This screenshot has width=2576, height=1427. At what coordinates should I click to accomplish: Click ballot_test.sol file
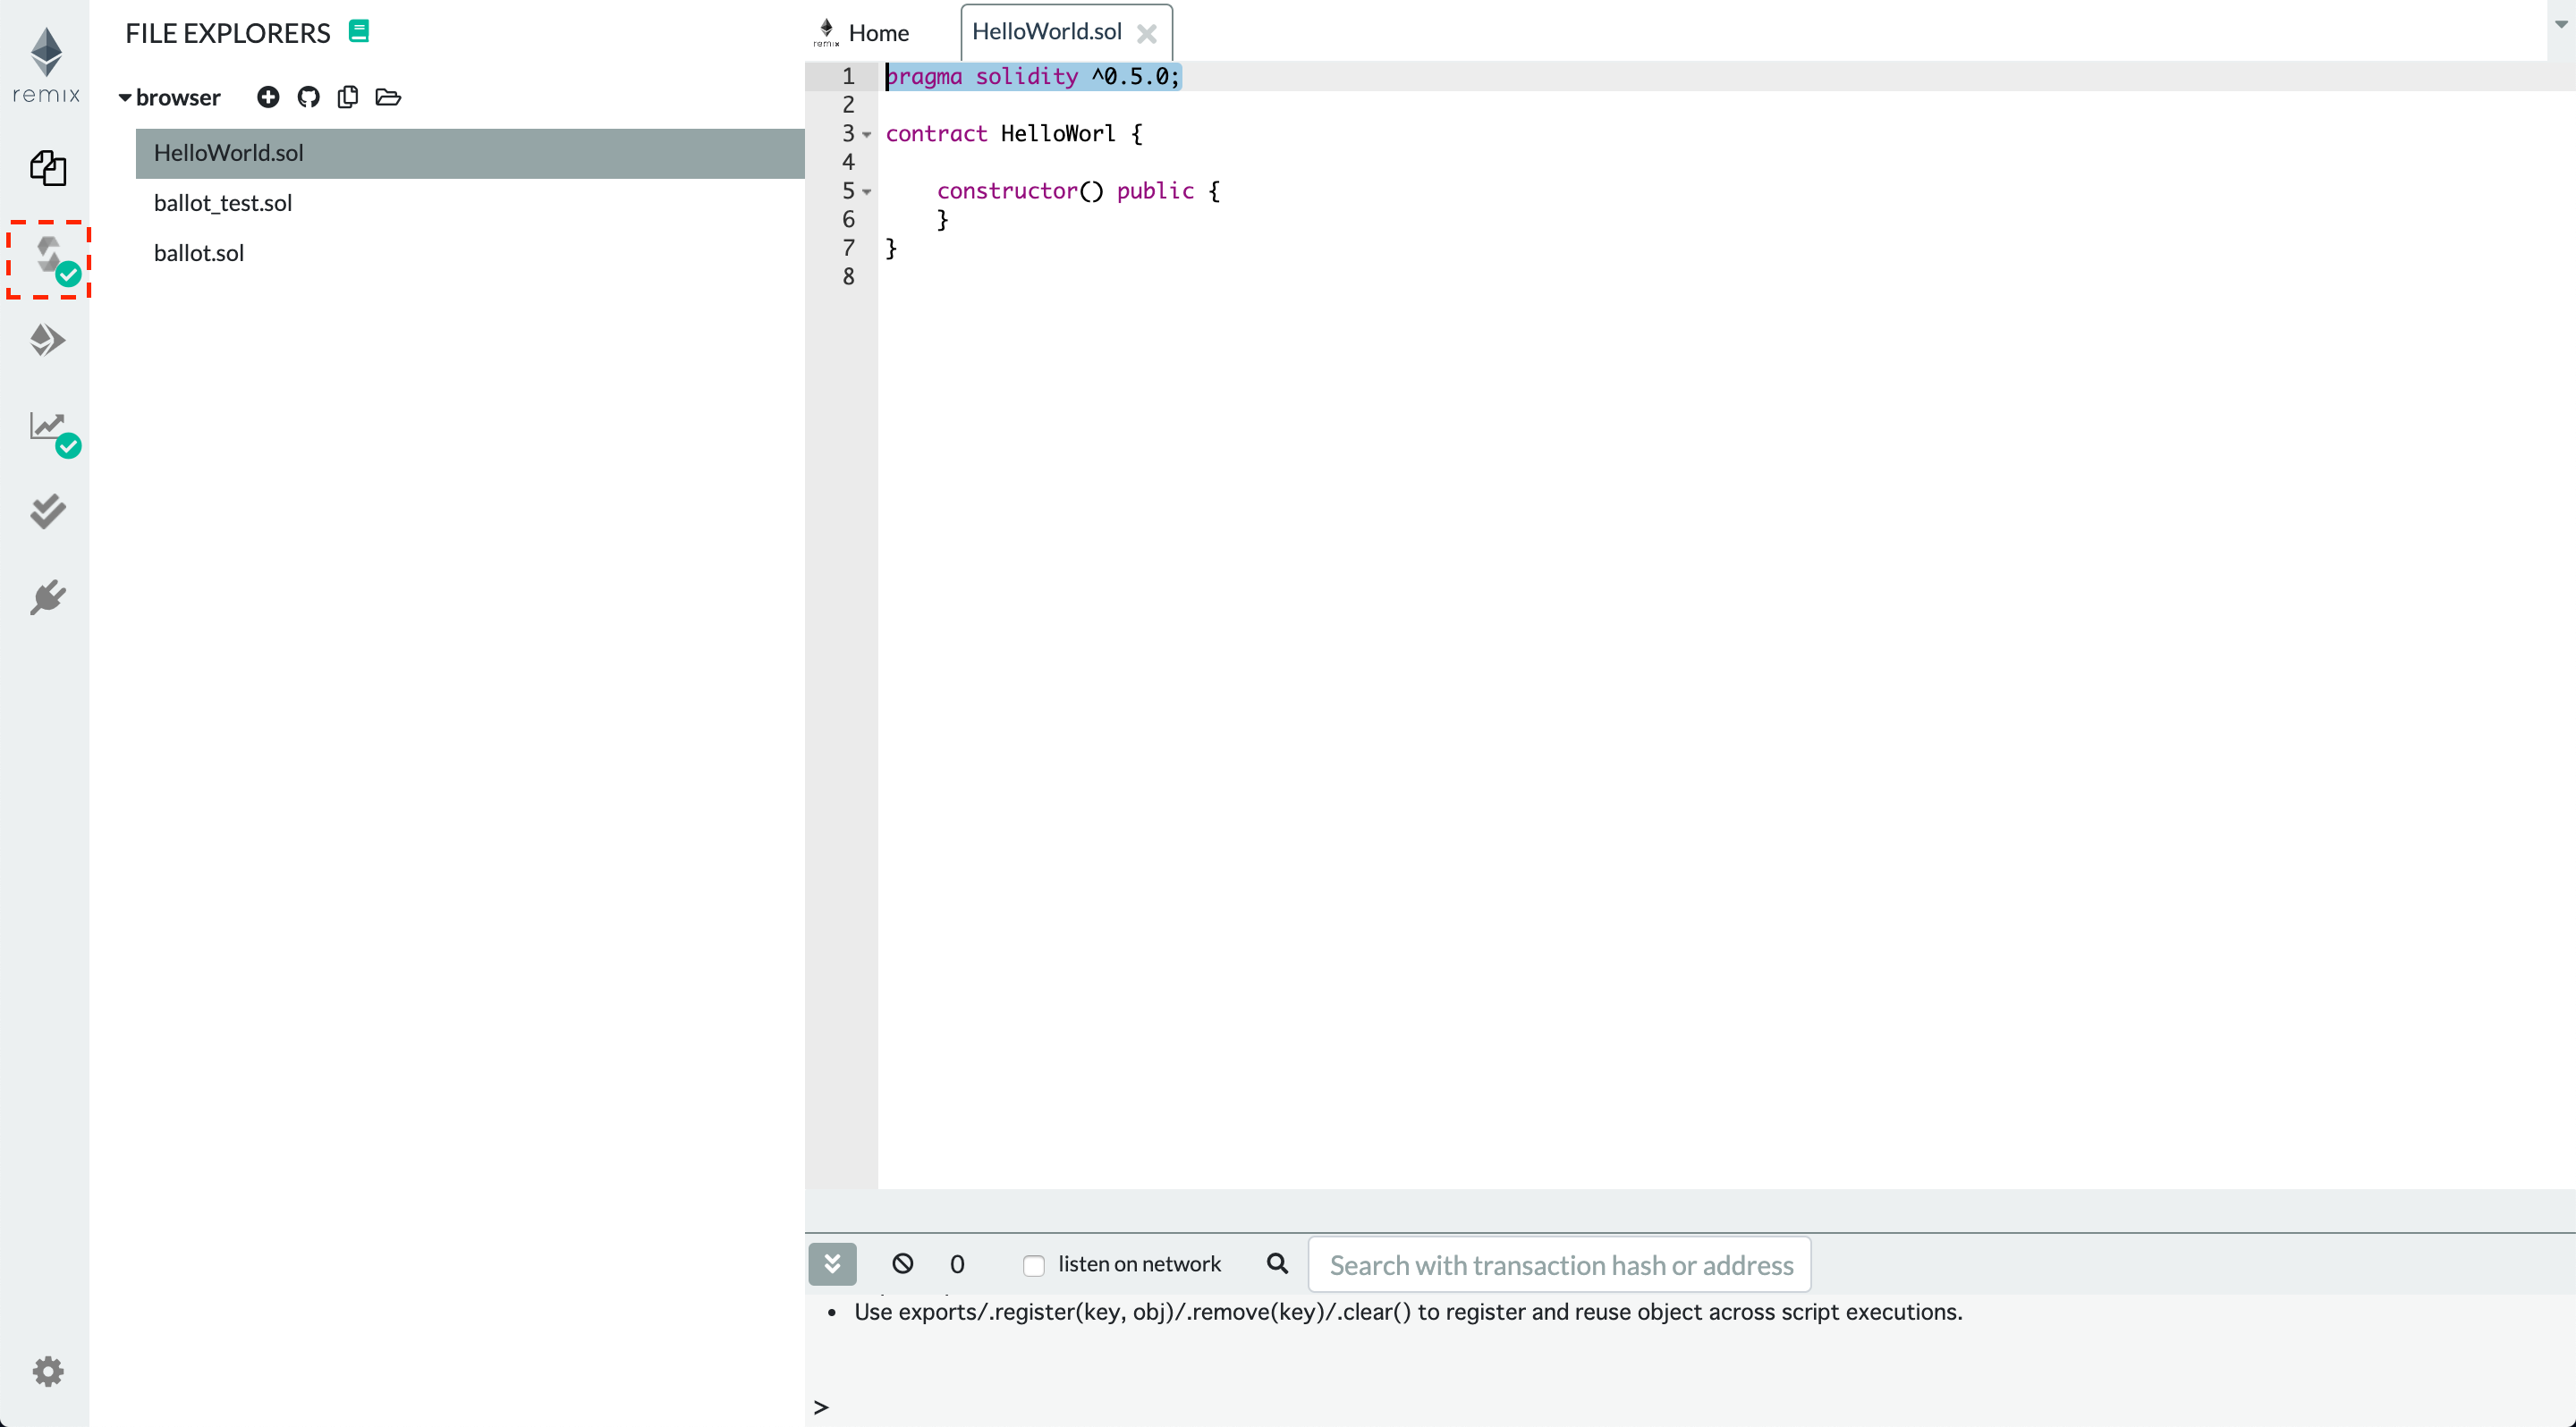point(223,202)
